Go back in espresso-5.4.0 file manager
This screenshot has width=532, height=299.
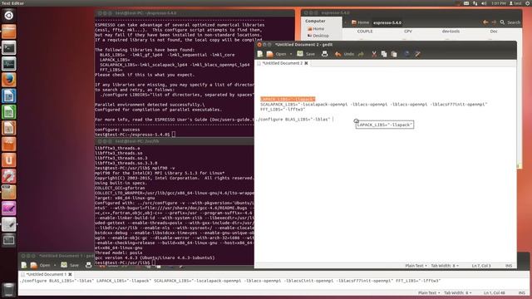click(485, 22)
